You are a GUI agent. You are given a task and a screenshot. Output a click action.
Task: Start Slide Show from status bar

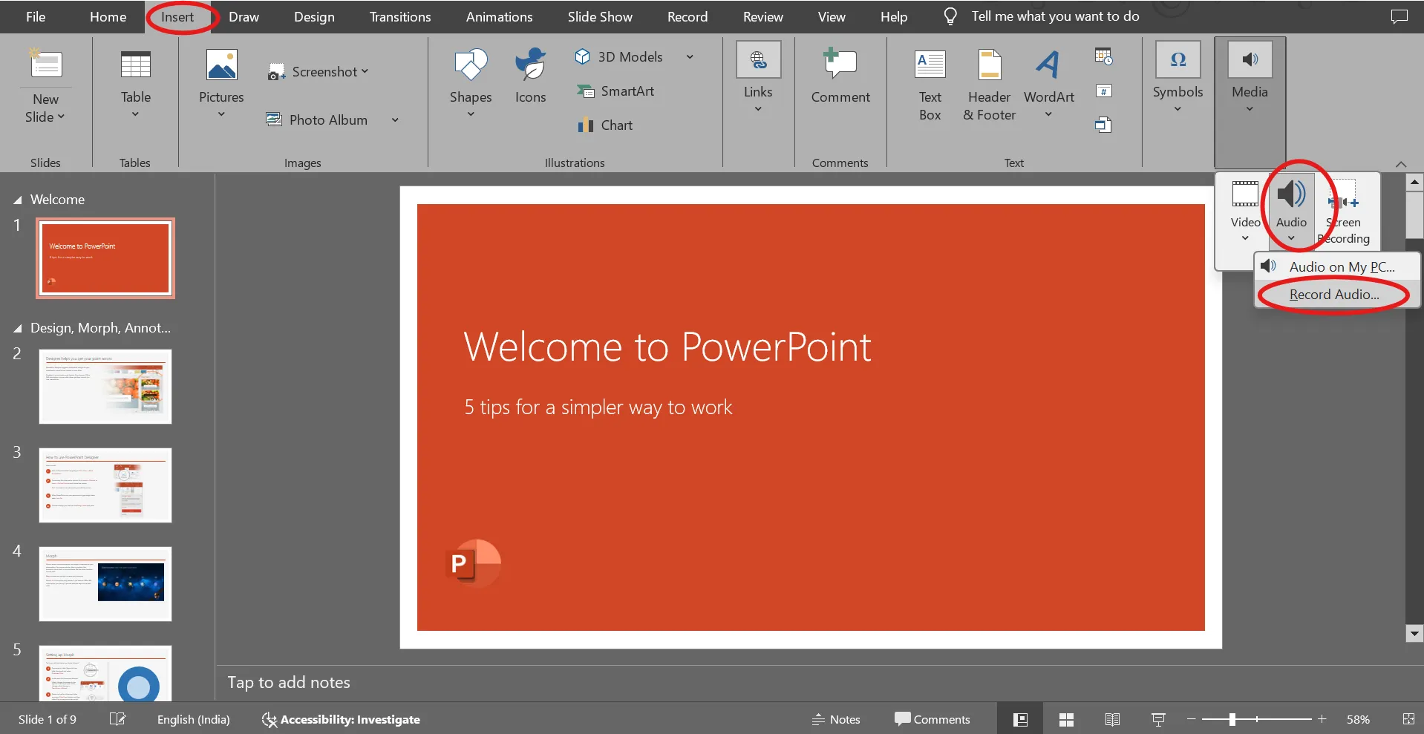click(1158, 719)
